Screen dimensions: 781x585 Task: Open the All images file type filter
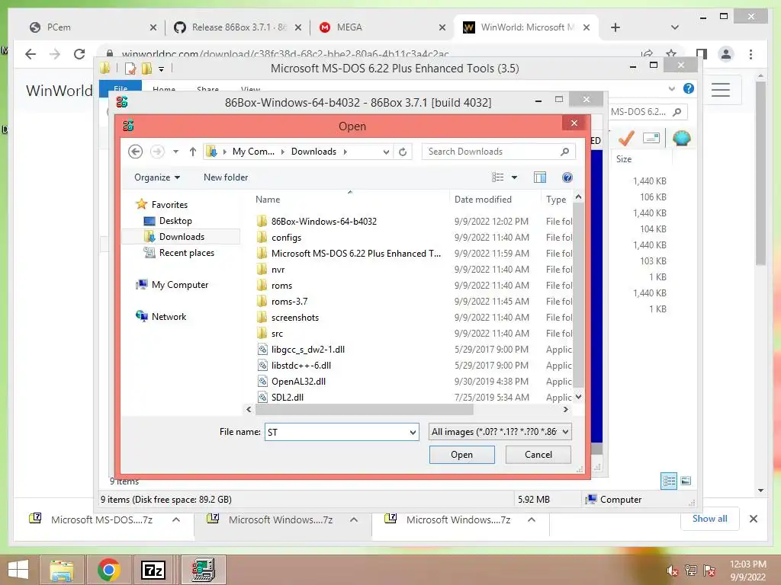[500, 432]
